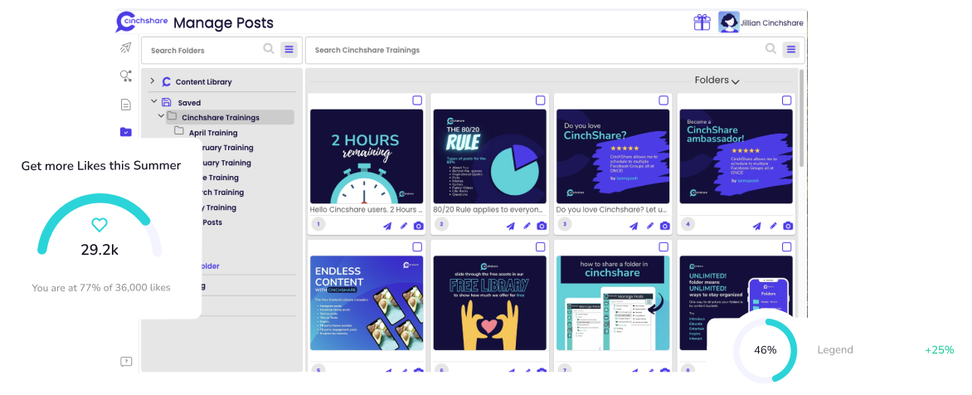This screenshot has height=395, width=972.
Task: Open the help question icon at sidebar bottom
Action: (x=126, y=362)
